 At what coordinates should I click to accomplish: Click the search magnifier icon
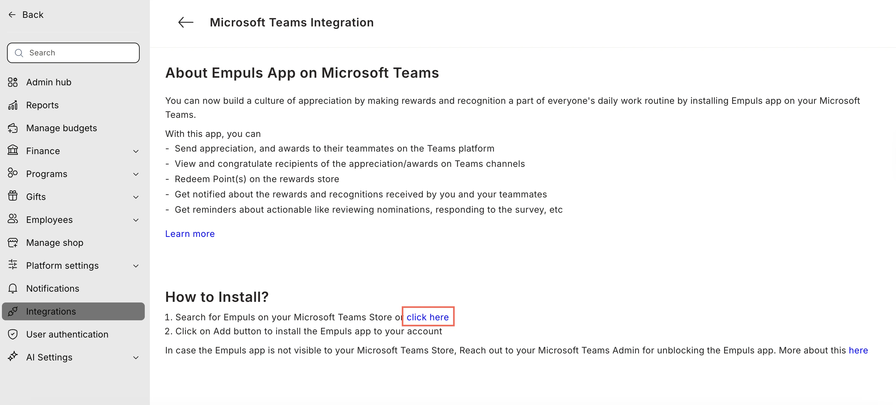[x=19, y=53]
